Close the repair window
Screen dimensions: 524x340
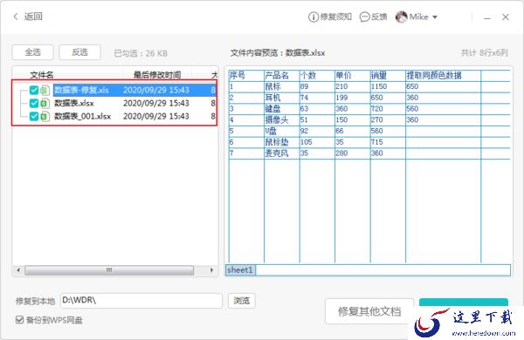pos(506,17)
